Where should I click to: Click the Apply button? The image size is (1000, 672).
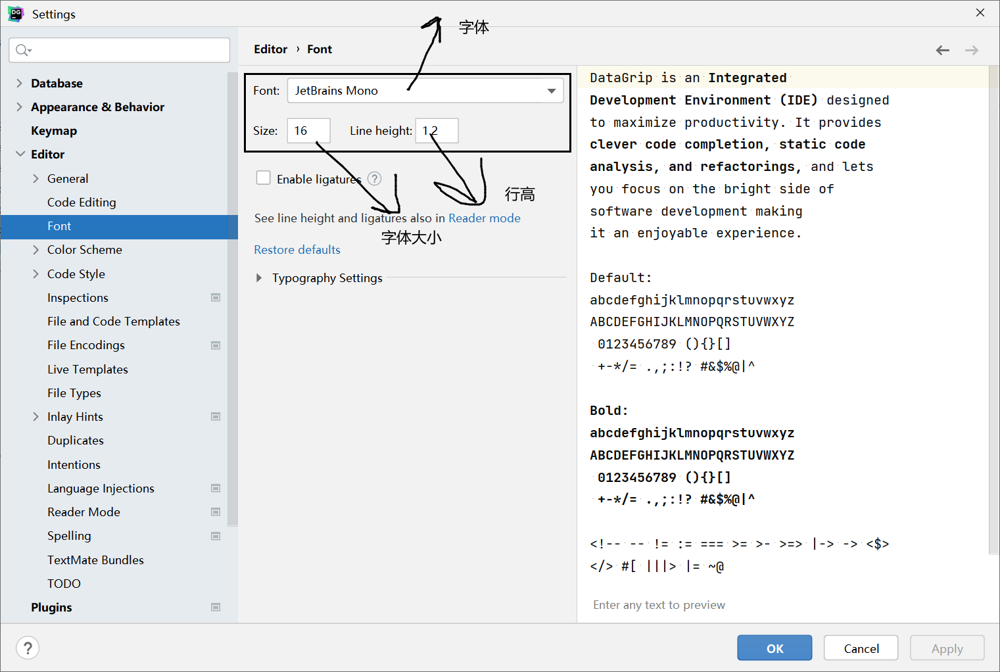coord(947,648)
